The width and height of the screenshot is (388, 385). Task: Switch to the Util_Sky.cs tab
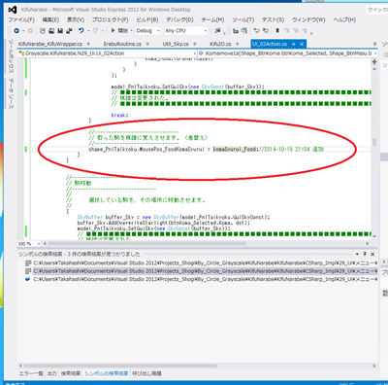(x=176, y=44)
